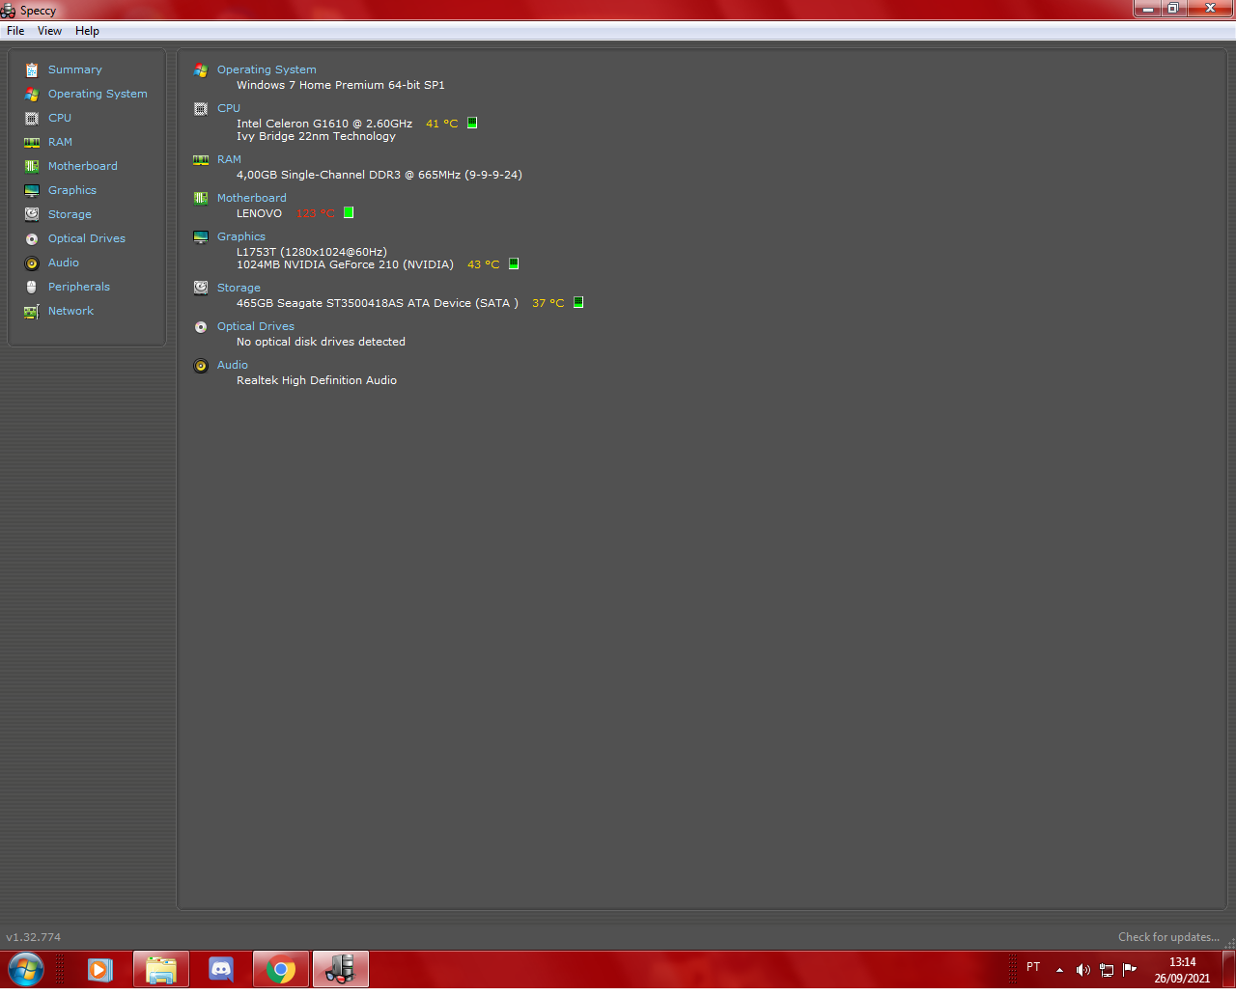
Task: Click the Motherboard icon in sidebar
Action: pyautogui.click(x=32, y=166)
